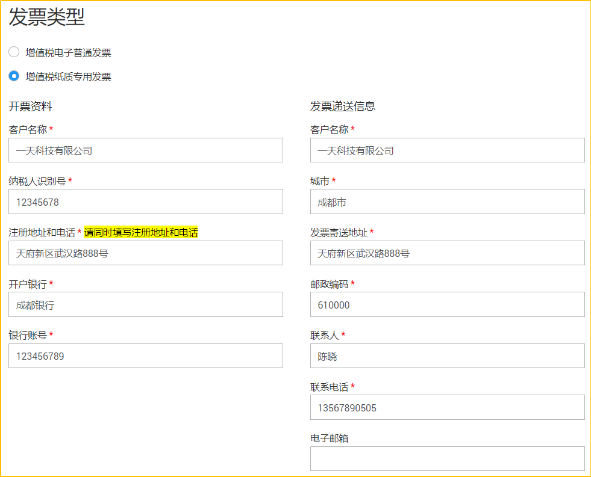Click the 开票资料 section heading

pos(31,106)
